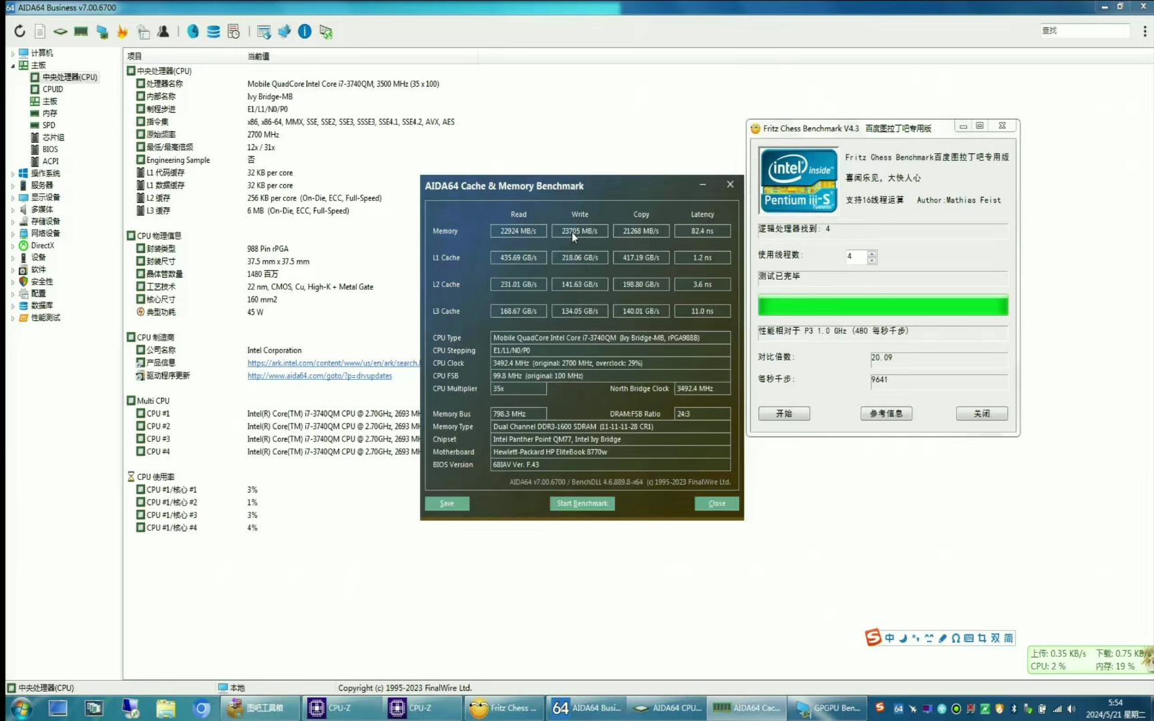Screen dimensions: 1154x721
Task: Switch to AIDA64 CPUID taskbar item
Action: click(x=666, y=708)
